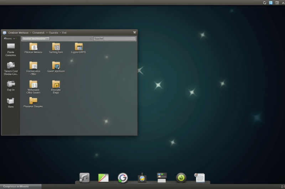This screenshot has width=285, height=189.
Task: Click the taskbar window button in the bottom panel
Action: tap(21, 187)
